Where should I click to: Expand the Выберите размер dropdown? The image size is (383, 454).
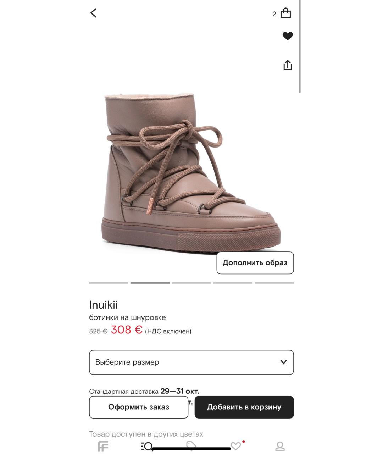[191, 362]
